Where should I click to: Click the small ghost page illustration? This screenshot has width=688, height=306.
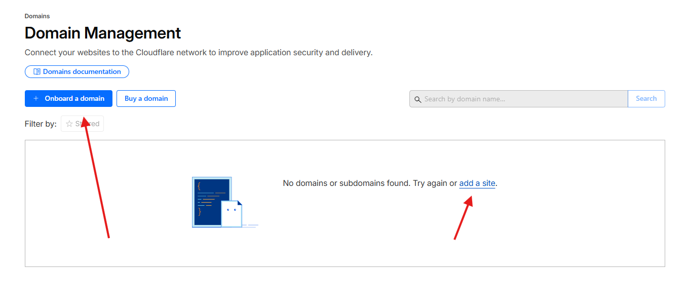click(232, 213)
